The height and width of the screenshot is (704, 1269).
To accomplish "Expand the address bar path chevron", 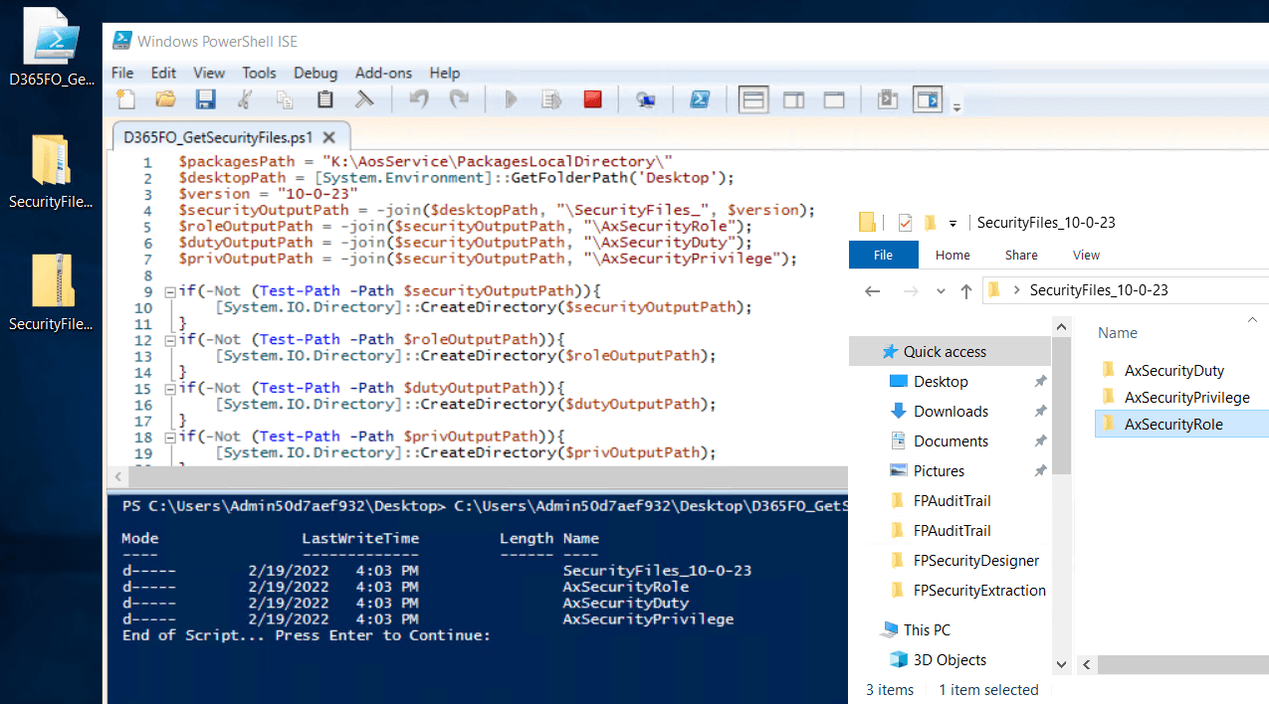I will (1016, 290).
